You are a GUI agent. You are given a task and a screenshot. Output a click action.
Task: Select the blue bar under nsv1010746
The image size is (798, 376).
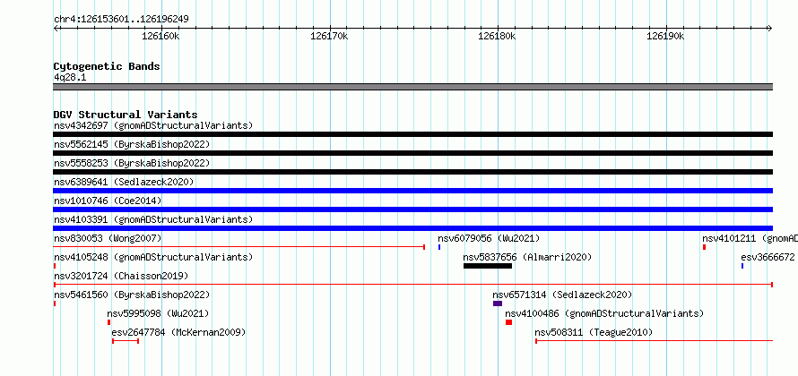pos(412,209)
